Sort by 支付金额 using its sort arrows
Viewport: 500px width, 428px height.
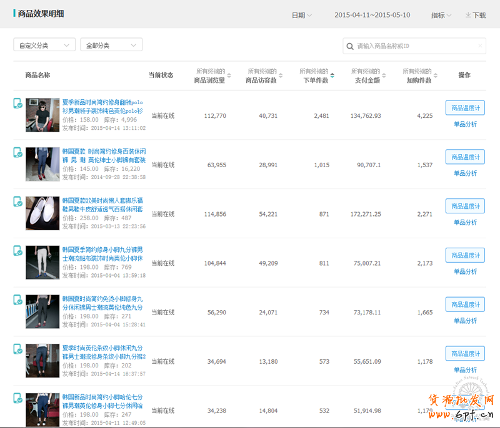click(384, 75)
